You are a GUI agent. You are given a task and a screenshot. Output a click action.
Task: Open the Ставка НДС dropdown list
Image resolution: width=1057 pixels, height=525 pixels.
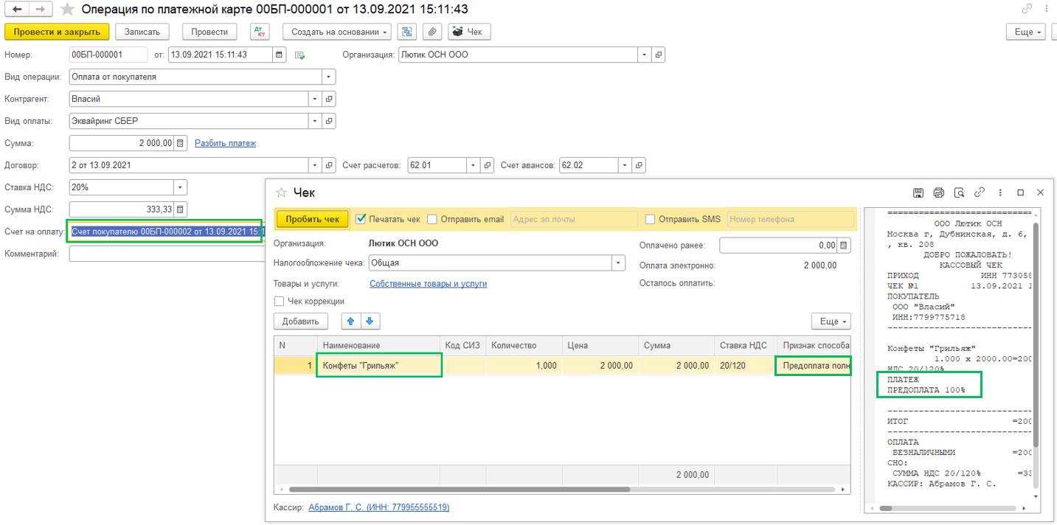click(x=180, y=187)
